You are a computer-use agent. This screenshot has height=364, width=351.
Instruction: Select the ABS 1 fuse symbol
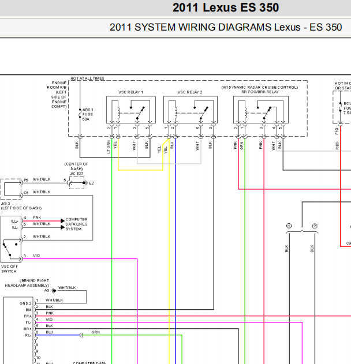tap(80, 114)
